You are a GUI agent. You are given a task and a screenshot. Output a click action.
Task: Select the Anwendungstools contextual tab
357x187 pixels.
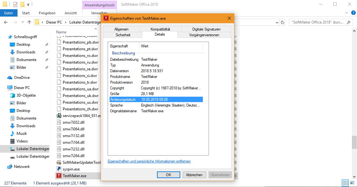pyautogui.click(x=99, y=5)
